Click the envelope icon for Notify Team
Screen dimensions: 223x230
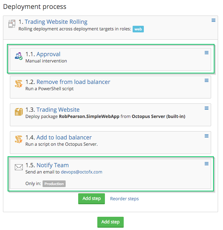(18, 167)
